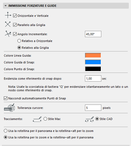Image resolution: width=131 pixels, height=146 pixels.
Task: Choose Stile Mac tracing option
Action: [45, 119]
